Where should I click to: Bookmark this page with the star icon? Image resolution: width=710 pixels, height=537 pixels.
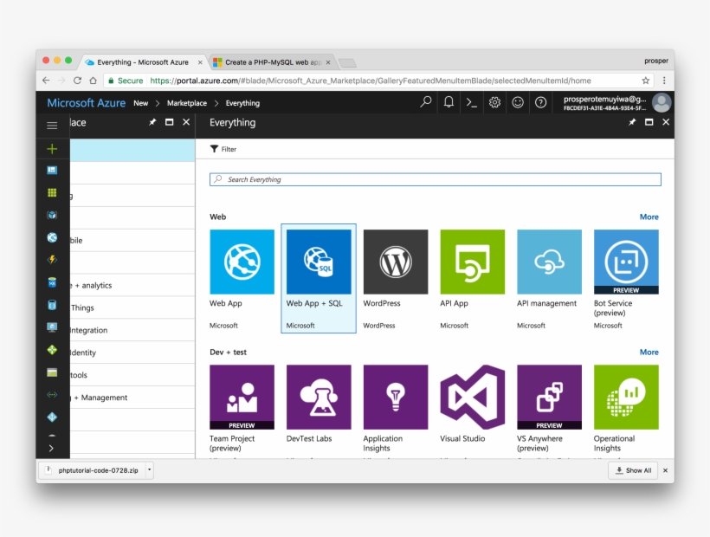point(645,81)
